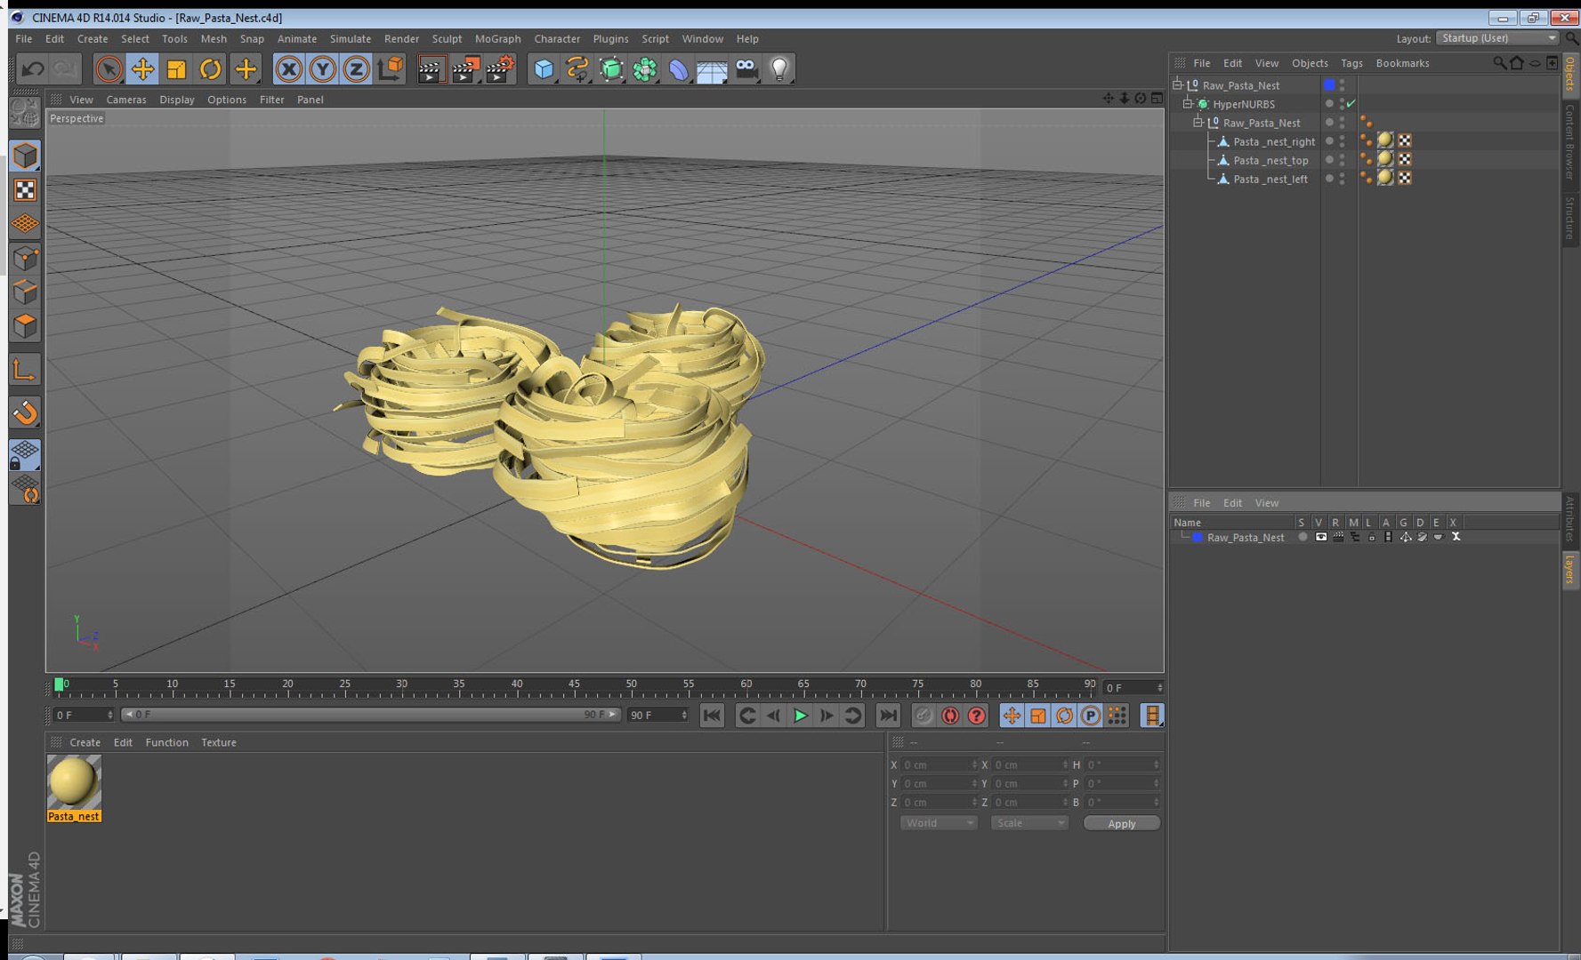
Task: Switch to Texture mode in left toolbar
Action: coord(25,190)
